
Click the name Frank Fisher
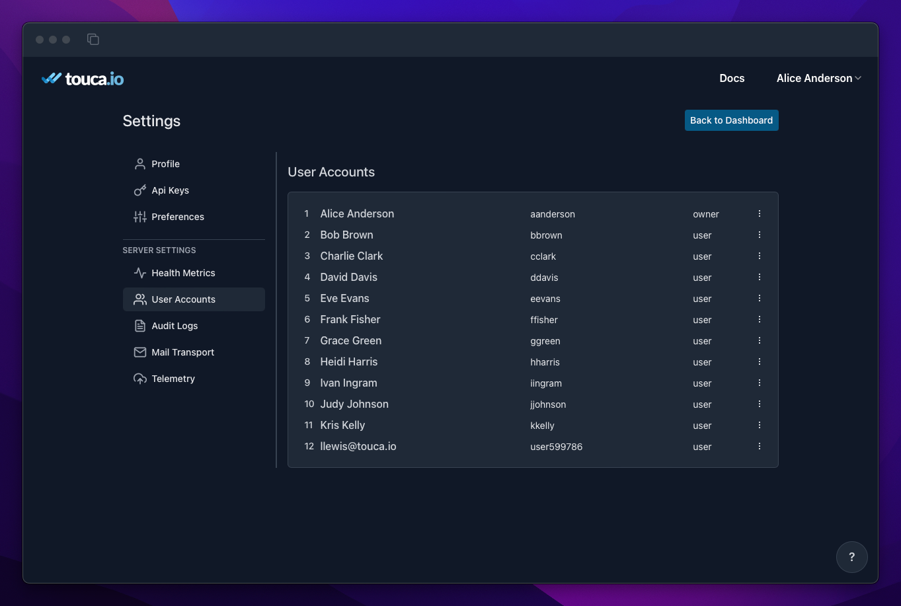350,319
